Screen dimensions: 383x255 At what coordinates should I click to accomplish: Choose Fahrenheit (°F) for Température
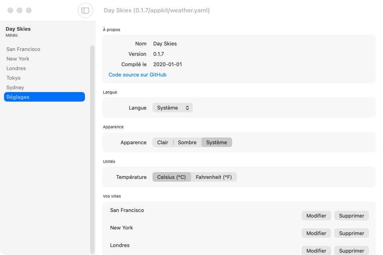click(214, 177)
